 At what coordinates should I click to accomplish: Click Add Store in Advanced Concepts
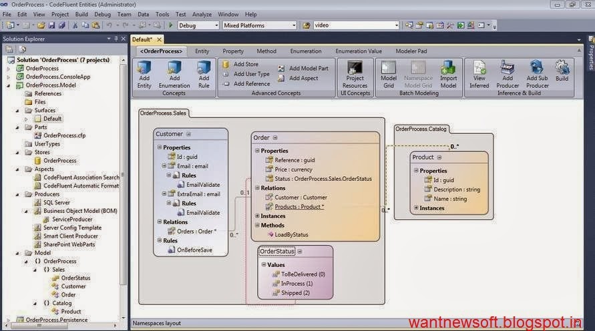pos(240,64)
